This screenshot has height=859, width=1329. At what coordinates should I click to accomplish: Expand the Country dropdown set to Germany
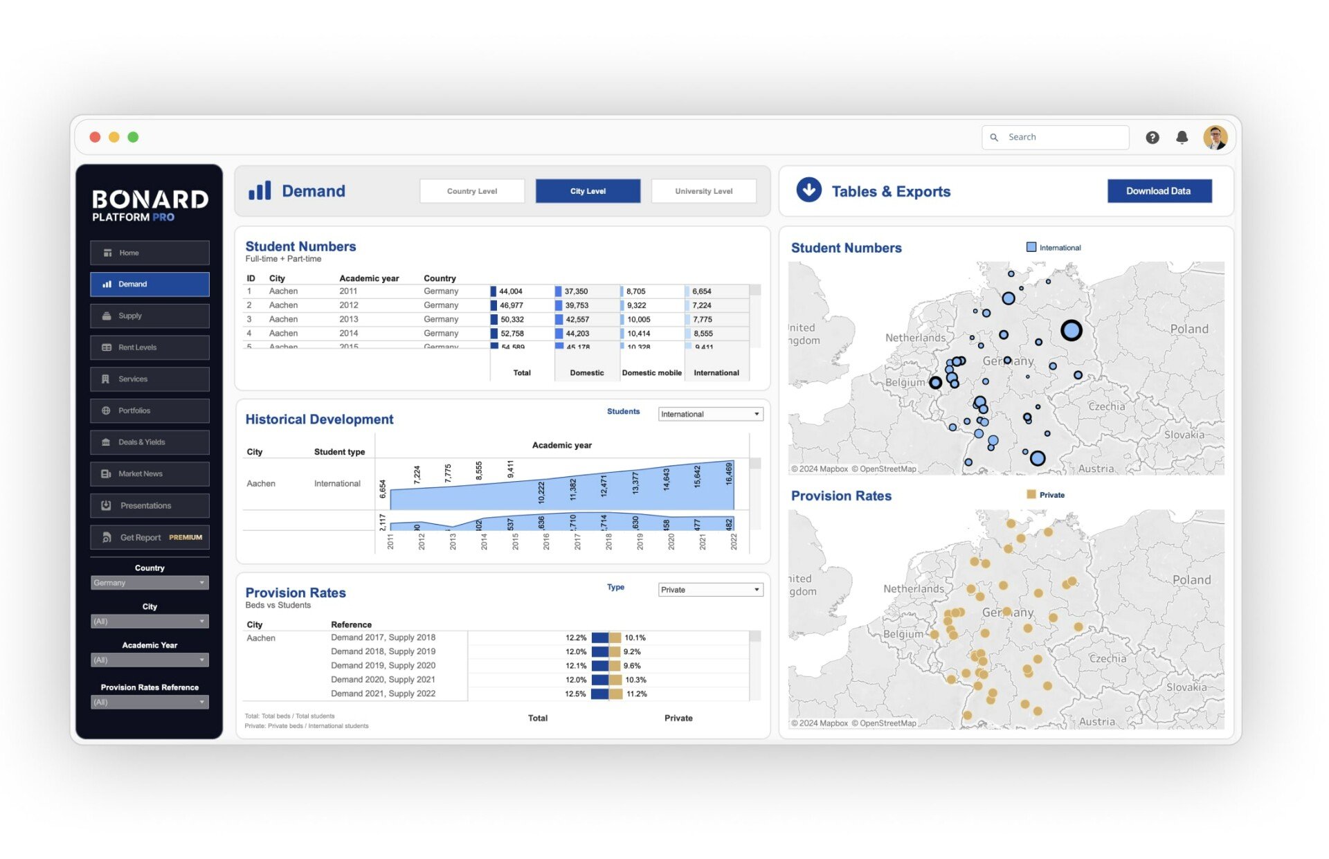coord(150,583)
